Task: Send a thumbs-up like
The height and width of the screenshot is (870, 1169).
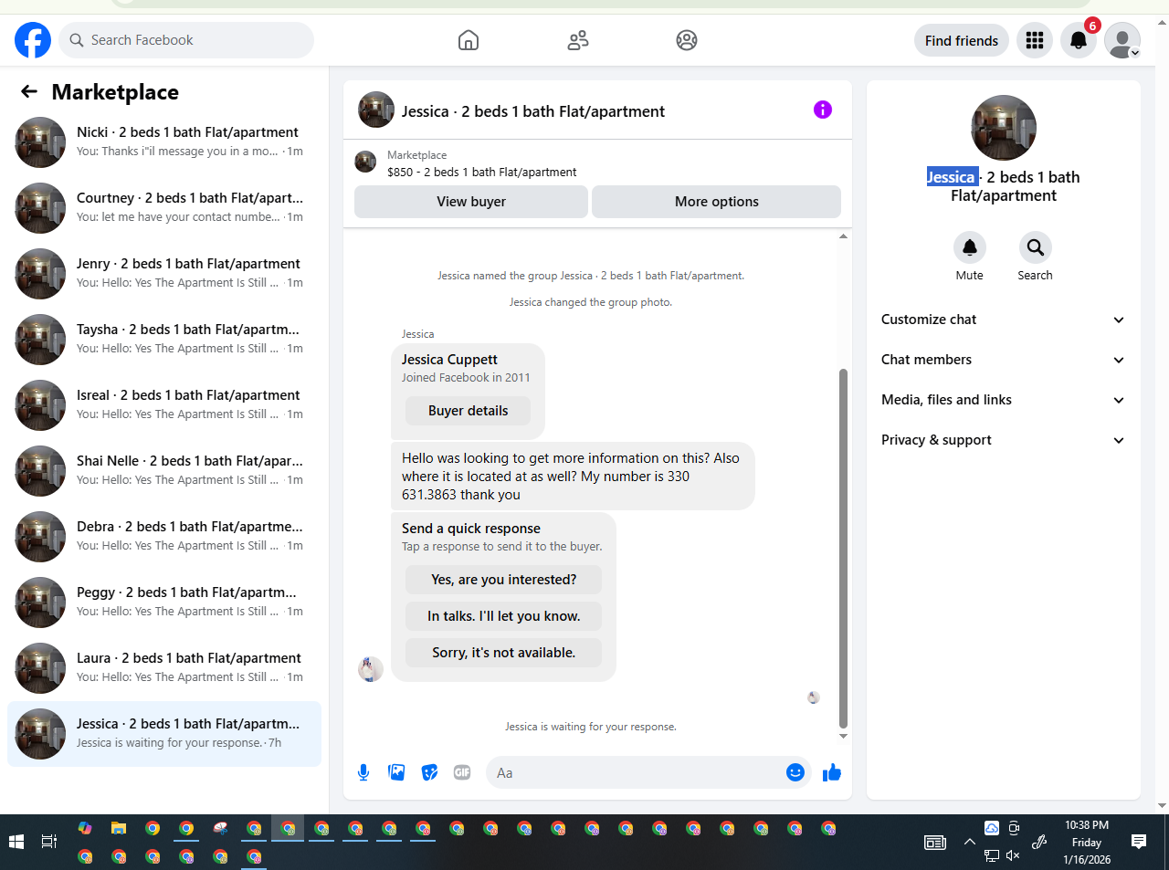Action: point(832,772)
